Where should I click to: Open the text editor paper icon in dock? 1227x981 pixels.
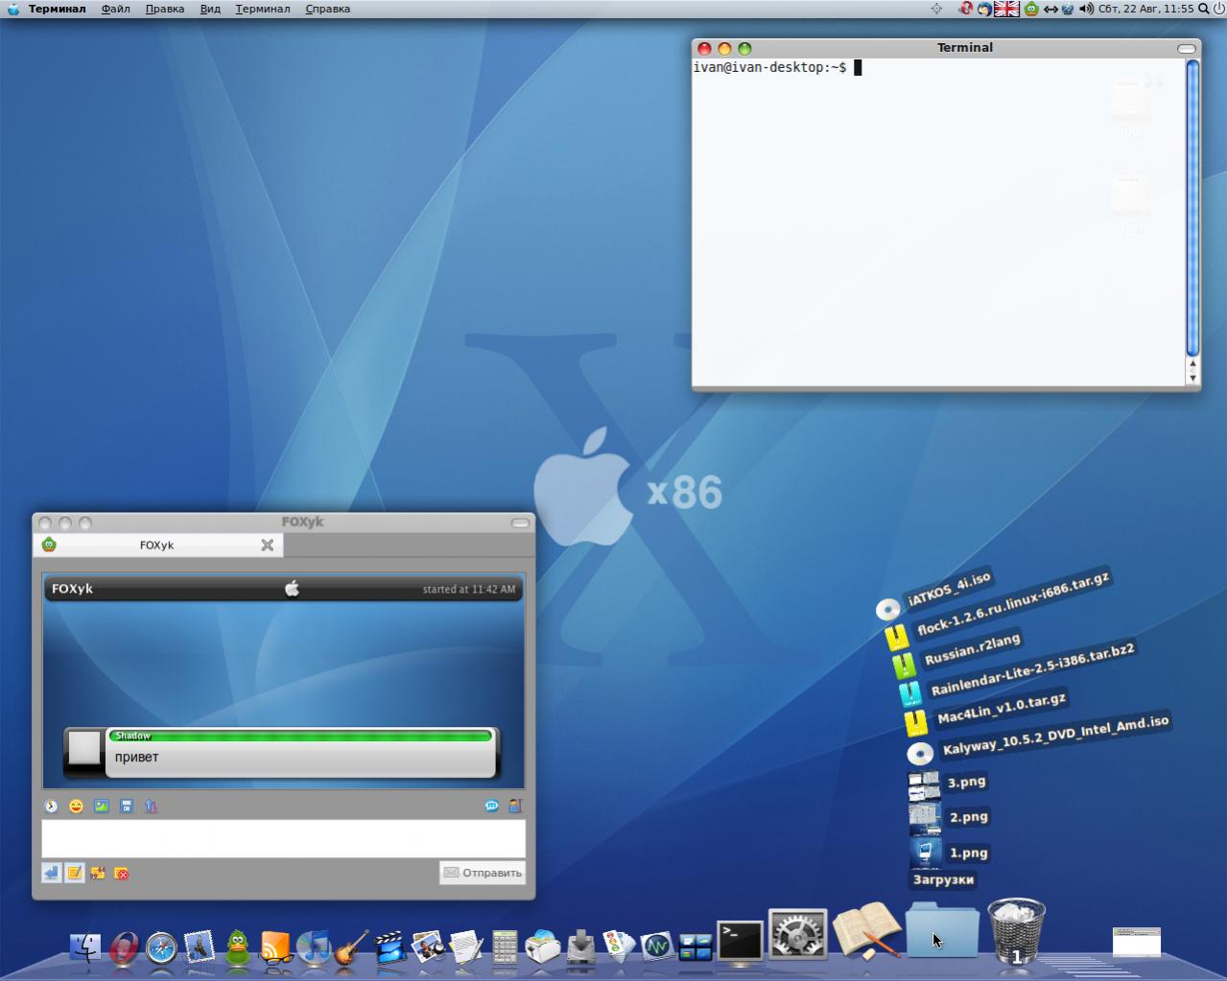466,947
